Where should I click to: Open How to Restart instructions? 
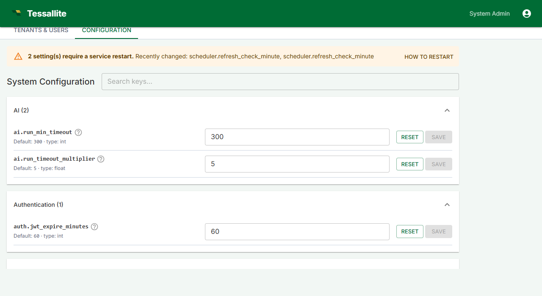(x=429, y=57)
